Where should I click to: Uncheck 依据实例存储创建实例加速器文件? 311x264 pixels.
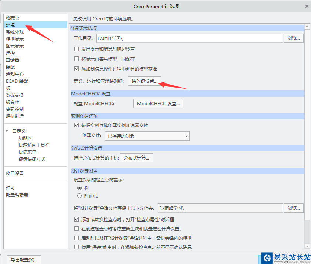(77, 126)
